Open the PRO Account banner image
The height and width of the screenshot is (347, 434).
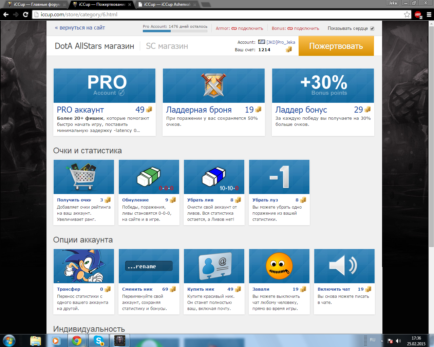tap(105, 85)
